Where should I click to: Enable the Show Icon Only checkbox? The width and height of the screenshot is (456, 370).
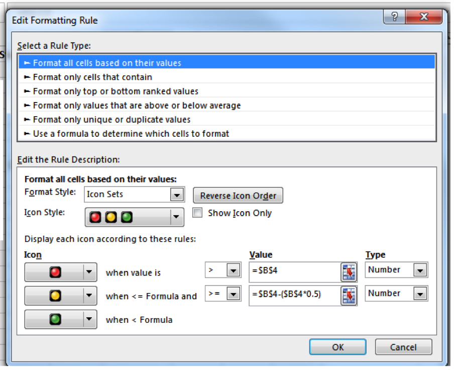[x=198, y=213]
